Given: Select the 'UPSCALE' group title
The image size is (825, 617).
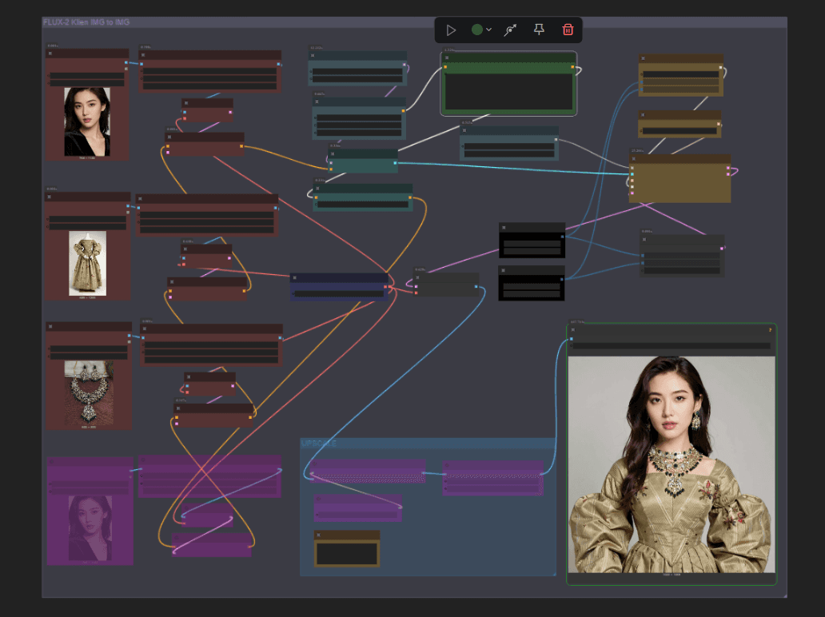Looking at the screenshot, I should tap(319, 444).
